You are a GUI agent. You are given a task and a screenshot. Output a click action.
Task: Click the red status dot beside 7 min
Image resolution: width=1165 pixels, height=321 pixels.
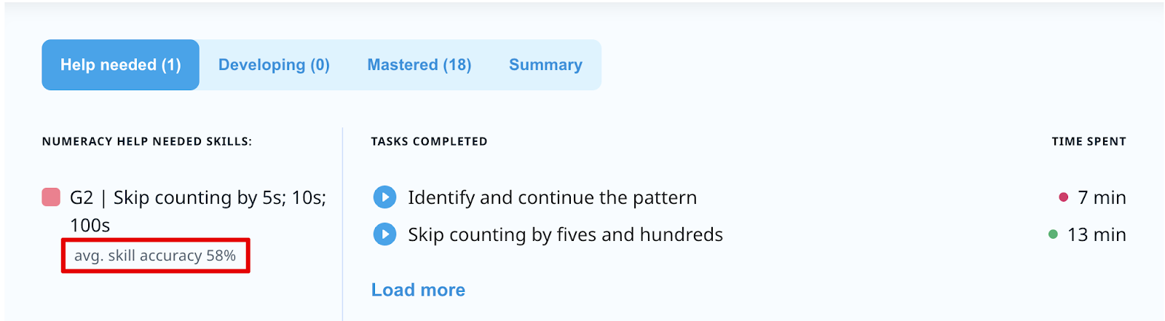1063,197
